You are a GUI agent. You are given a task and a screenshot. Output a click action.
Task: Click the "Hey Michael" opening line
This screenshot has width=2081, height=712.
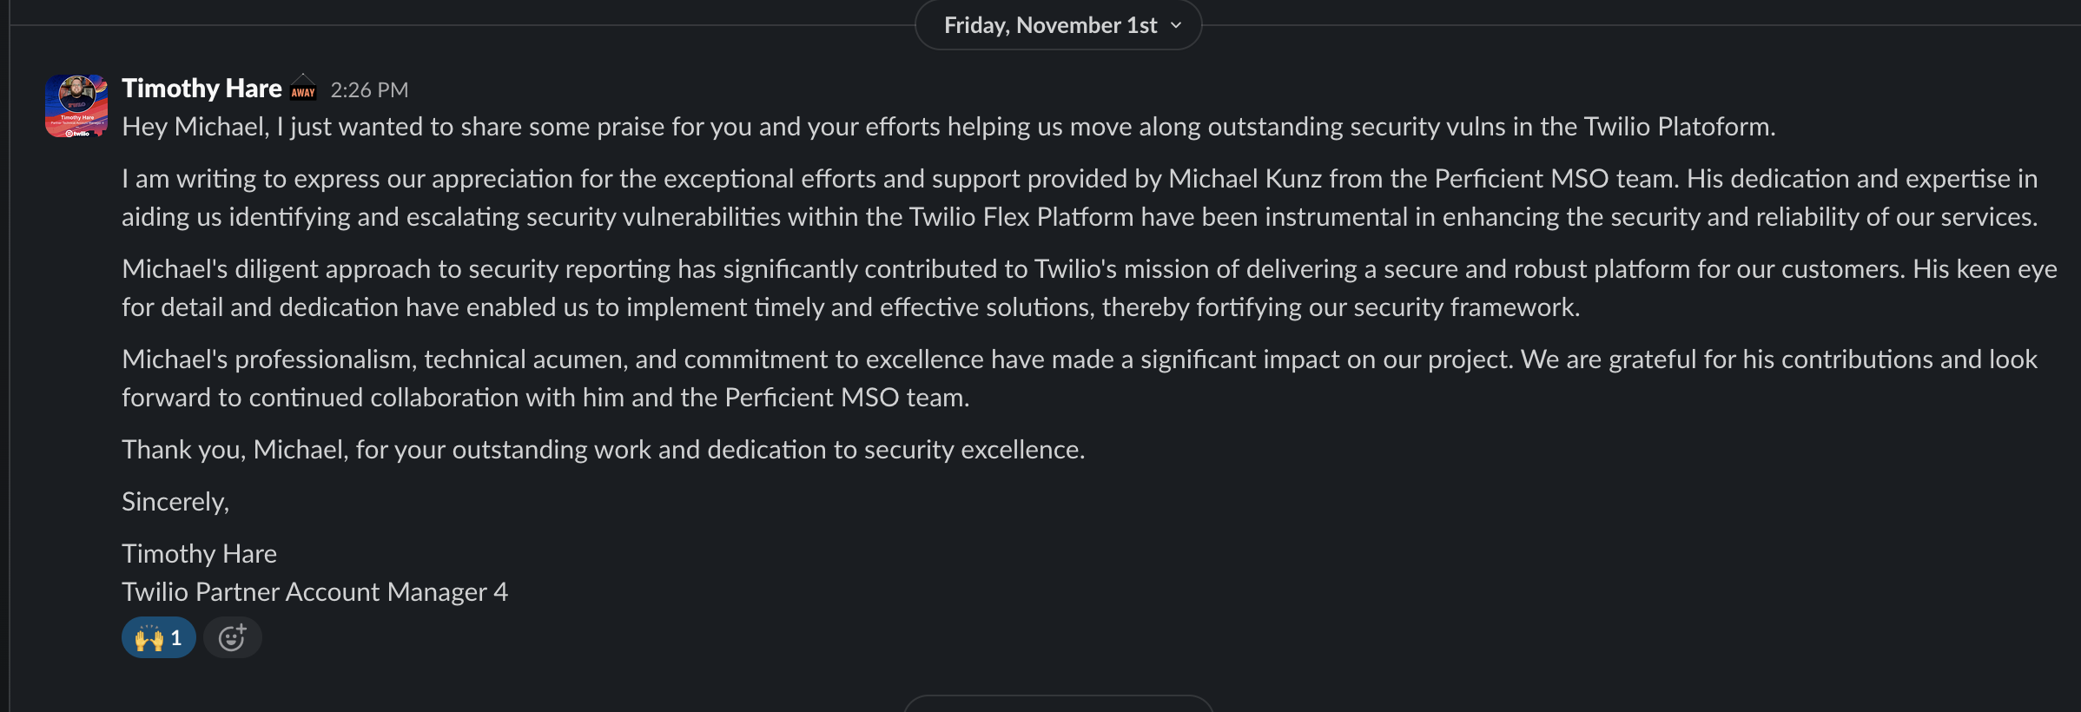948,127
